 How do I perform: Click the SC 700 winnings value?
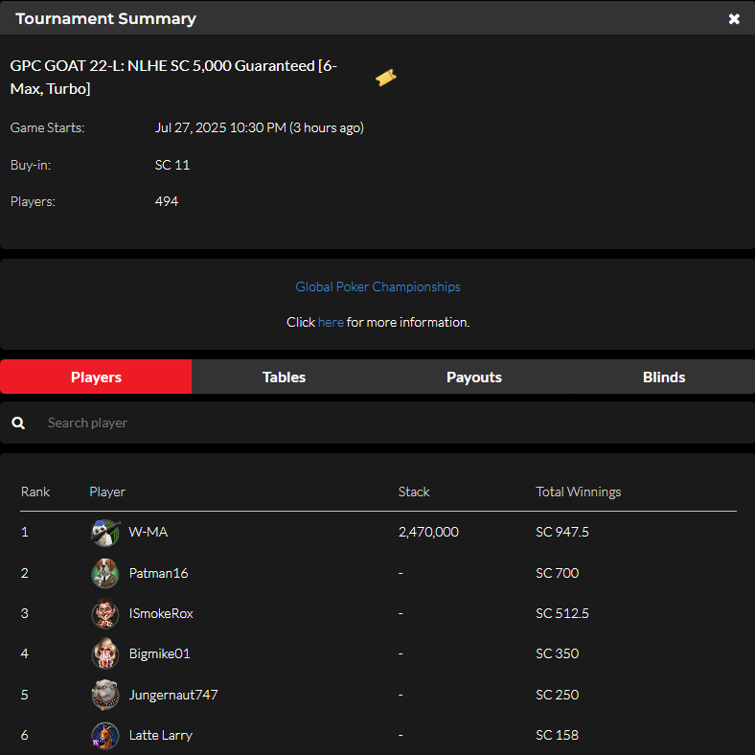(x=557, y=573)
